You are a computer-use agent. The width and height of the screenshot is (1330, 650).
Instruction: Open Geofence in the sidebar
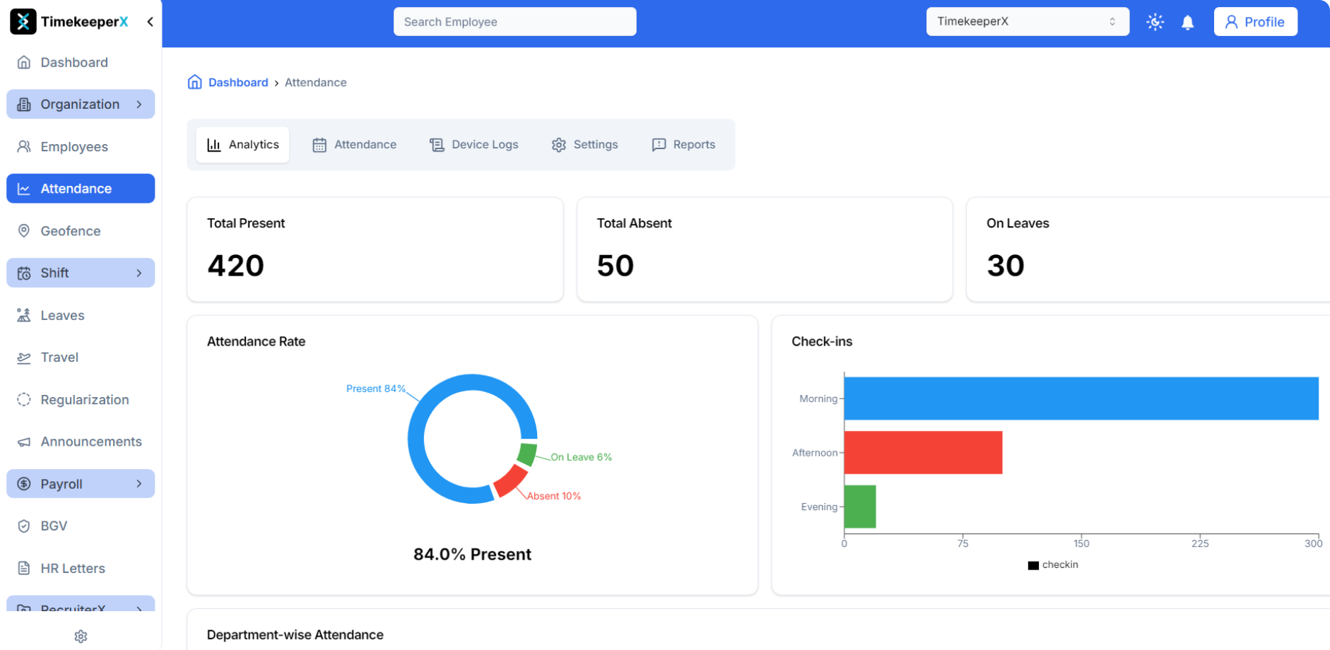pos(81,231)
